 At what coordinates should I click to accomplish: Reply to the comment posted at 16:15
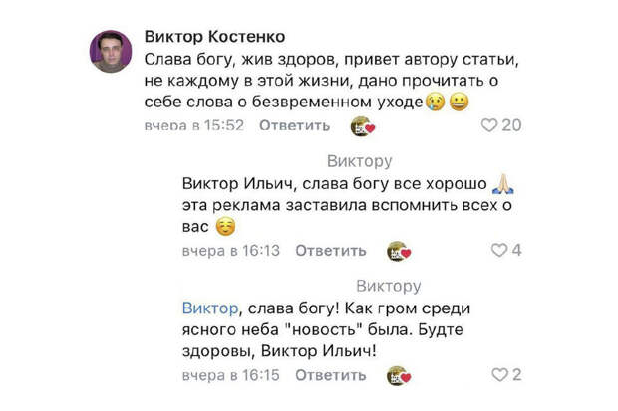point(331,375)
